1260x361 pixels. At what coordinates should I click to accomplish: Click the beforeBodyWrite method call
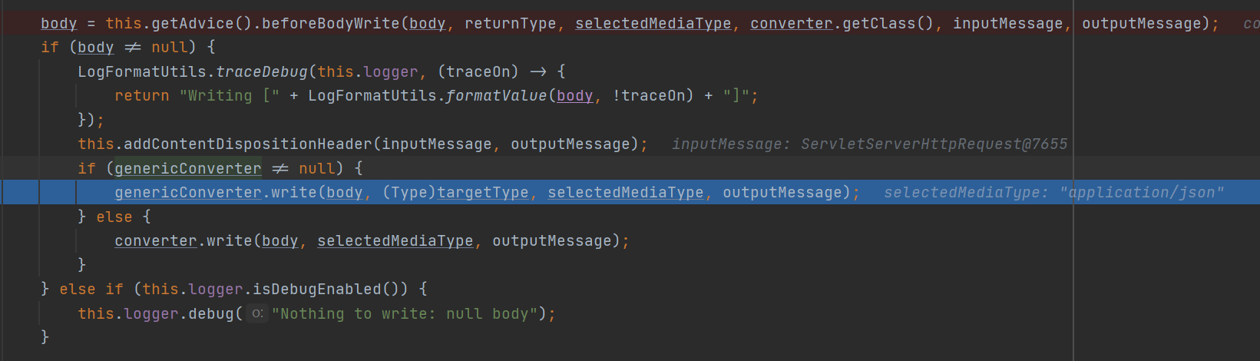point(331,23)
